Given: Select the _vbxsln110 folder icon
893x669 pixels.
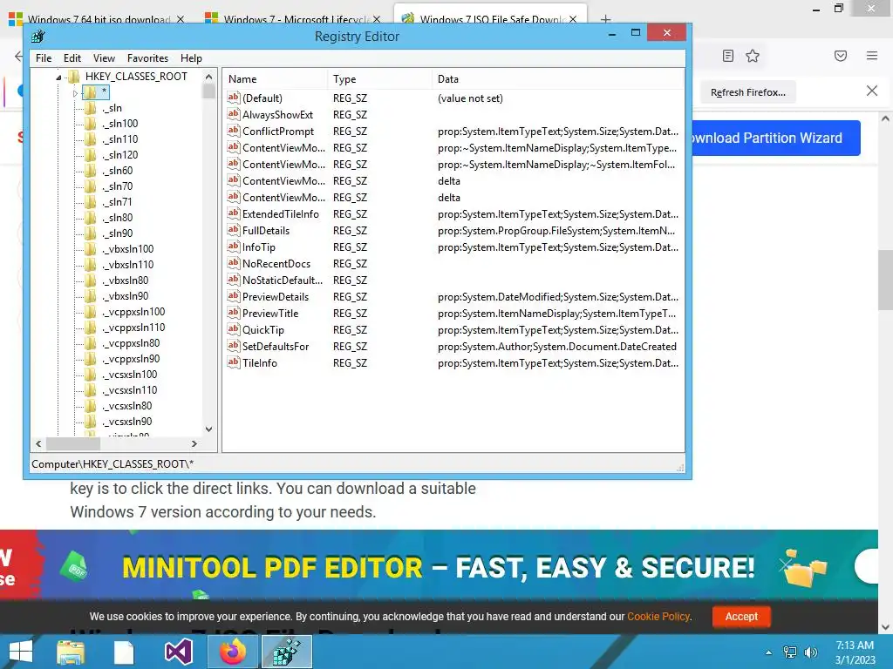Looking at the screenshot, I should pyautogui.click(x=90, y=265).
